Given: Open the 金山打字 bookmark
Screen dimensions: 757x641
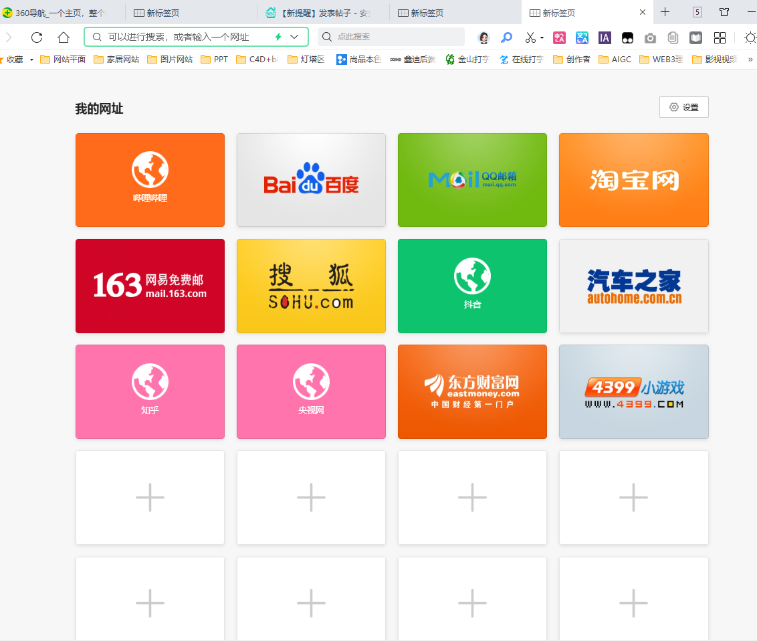Looking at the screenshot, I should [467, 60].
